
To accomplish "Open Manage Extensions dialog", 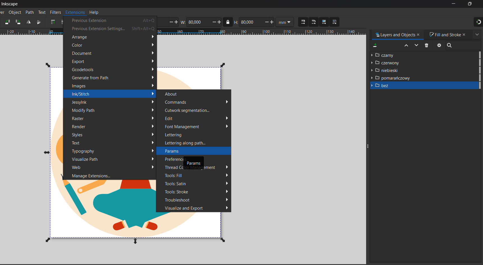I will [x=110, y=176].
